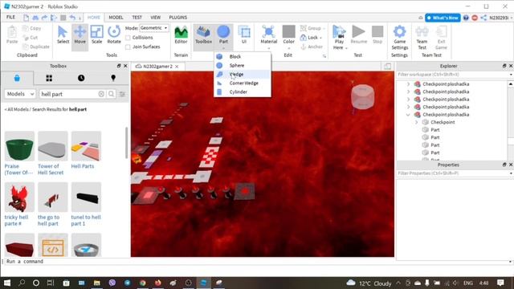514x289 pixels.
Task: Activate the Select tool
Action: point(63,35)
